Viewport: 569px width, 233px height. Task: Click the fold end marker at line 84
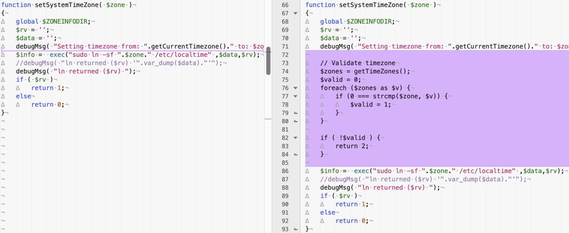point(295,155)
